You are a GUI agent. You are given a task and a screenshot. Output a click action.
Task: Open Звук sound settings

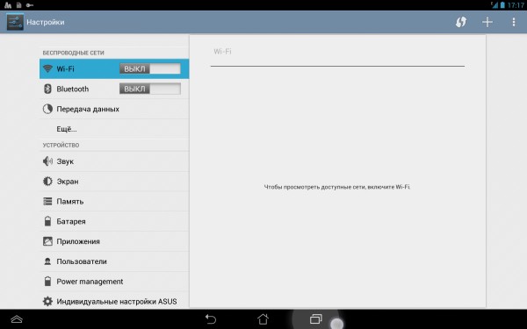(x=114, y=161)
